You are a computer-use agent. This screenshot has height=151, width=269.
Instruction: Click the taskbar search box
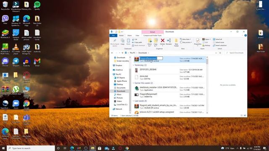[x=31, y=148]
